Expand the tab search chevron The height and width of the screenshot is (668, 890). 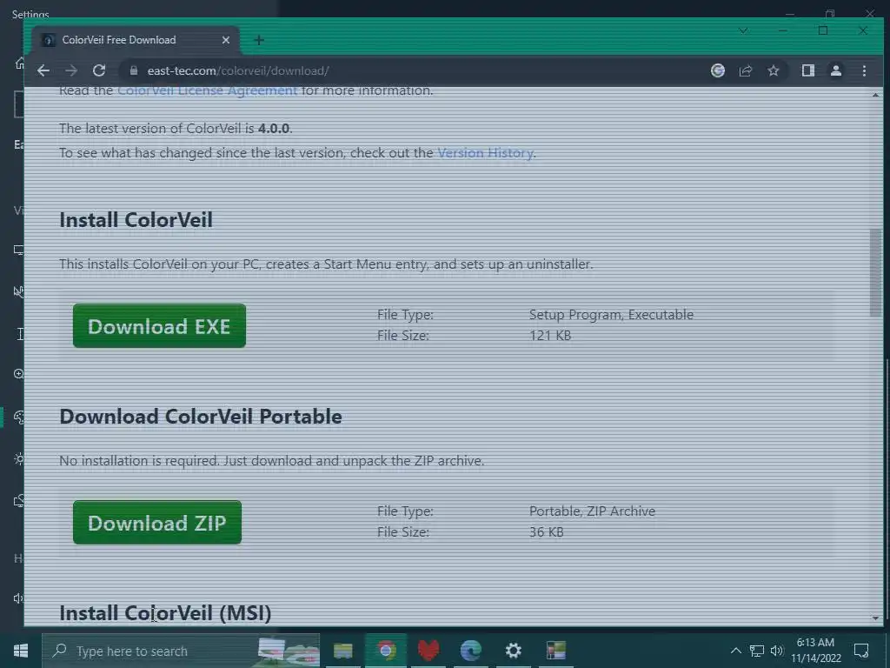click(743, 30)
